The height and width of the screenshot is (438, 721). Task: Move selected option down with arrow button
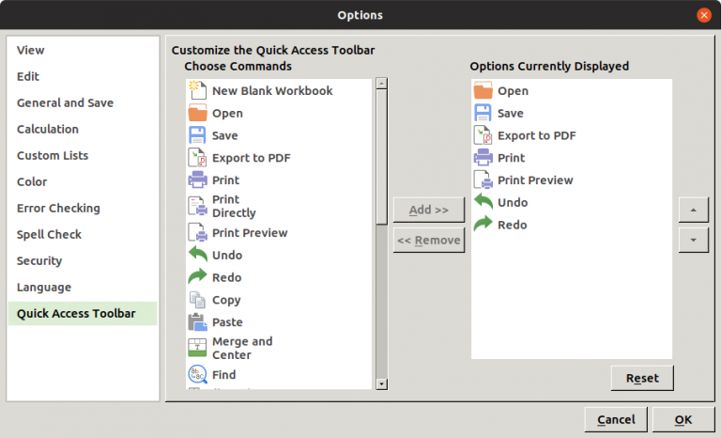point(693,240)
